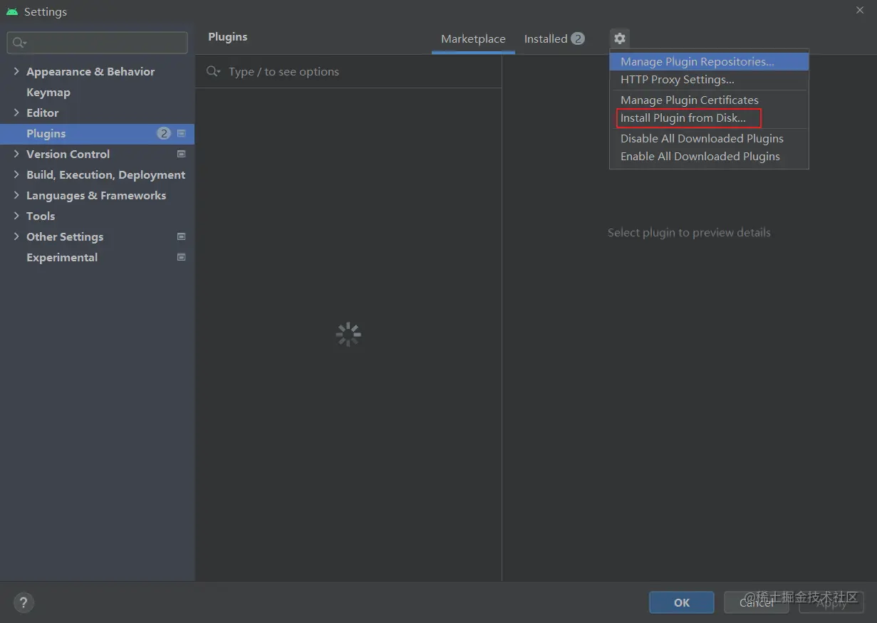
Task: Expand Build, Execution, Deployment section
Action: pyautogui.click(x=16, y=174)
